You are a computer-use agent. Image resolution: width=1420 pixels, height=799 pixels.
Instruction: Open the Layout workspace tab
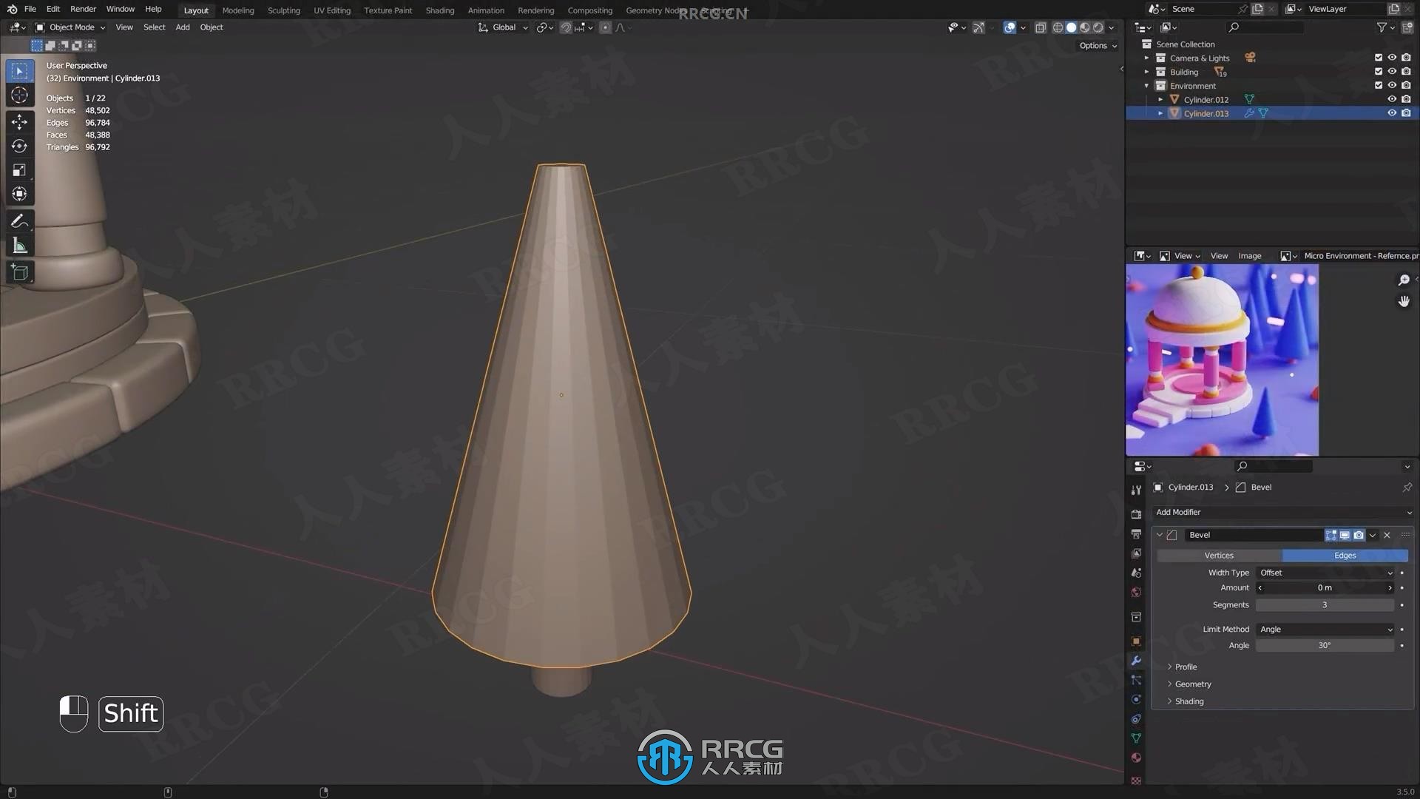coord(195,10)
